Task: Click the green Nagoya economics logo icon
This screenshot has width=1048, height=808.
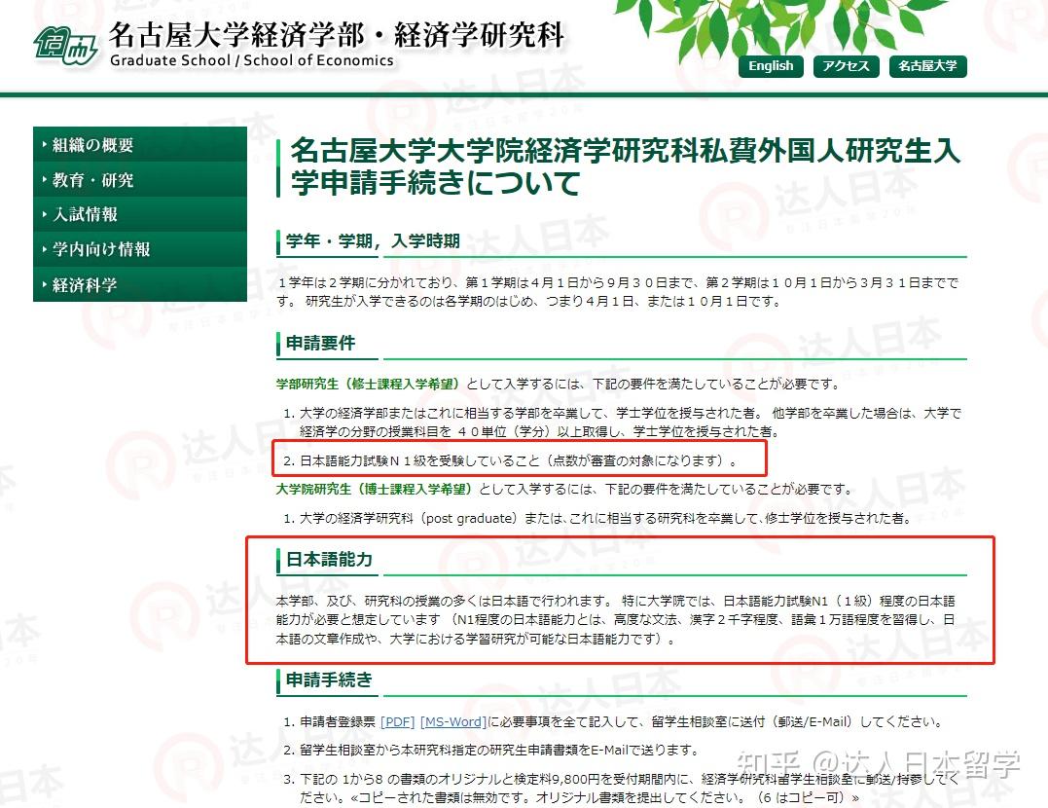Action: pos(65,46)
